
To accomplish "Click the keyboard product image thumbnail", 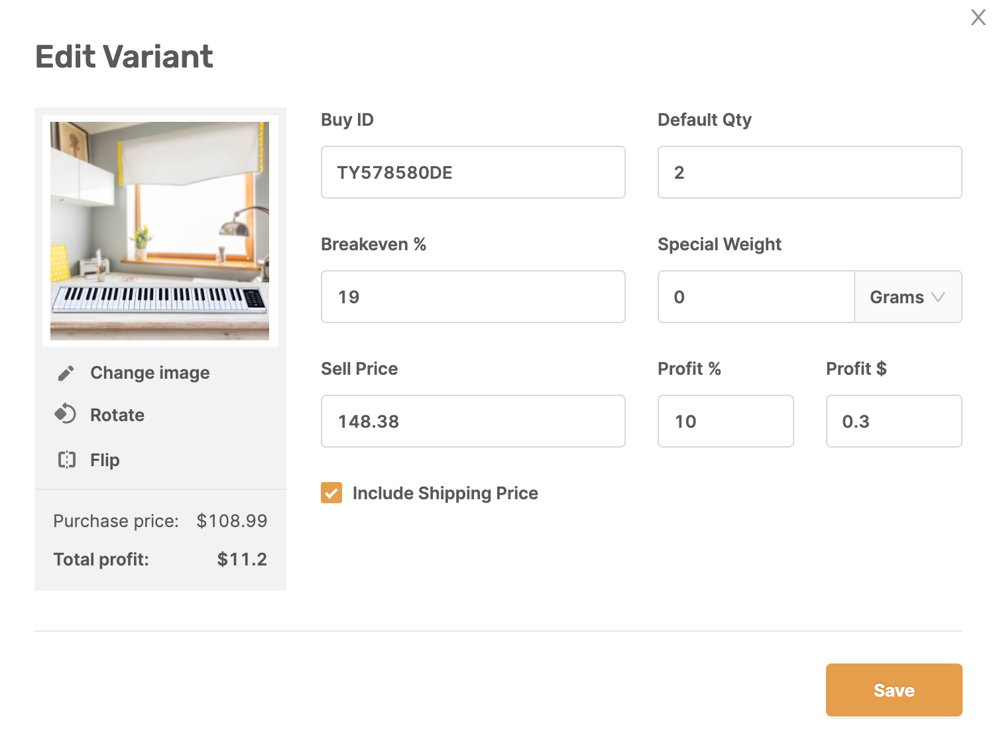I will [x=160, y=231].
